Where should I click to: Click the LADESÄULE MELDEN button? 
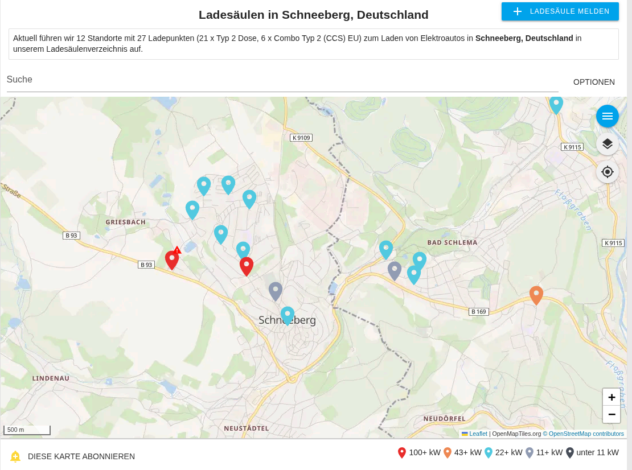click(560, 11)
